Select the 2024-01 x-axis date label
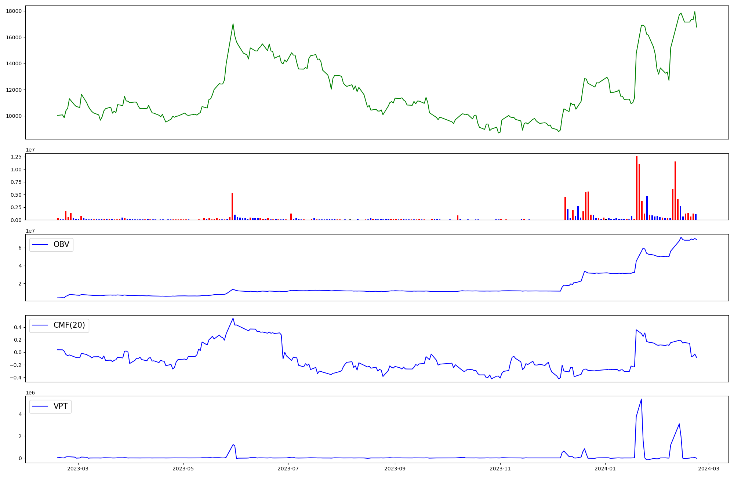 pos(605,469)
